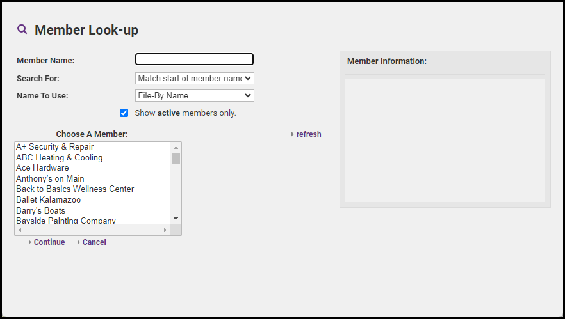Click the Member Name text field
This screenshot has height=319, width=565.
(x=195, y=59)
